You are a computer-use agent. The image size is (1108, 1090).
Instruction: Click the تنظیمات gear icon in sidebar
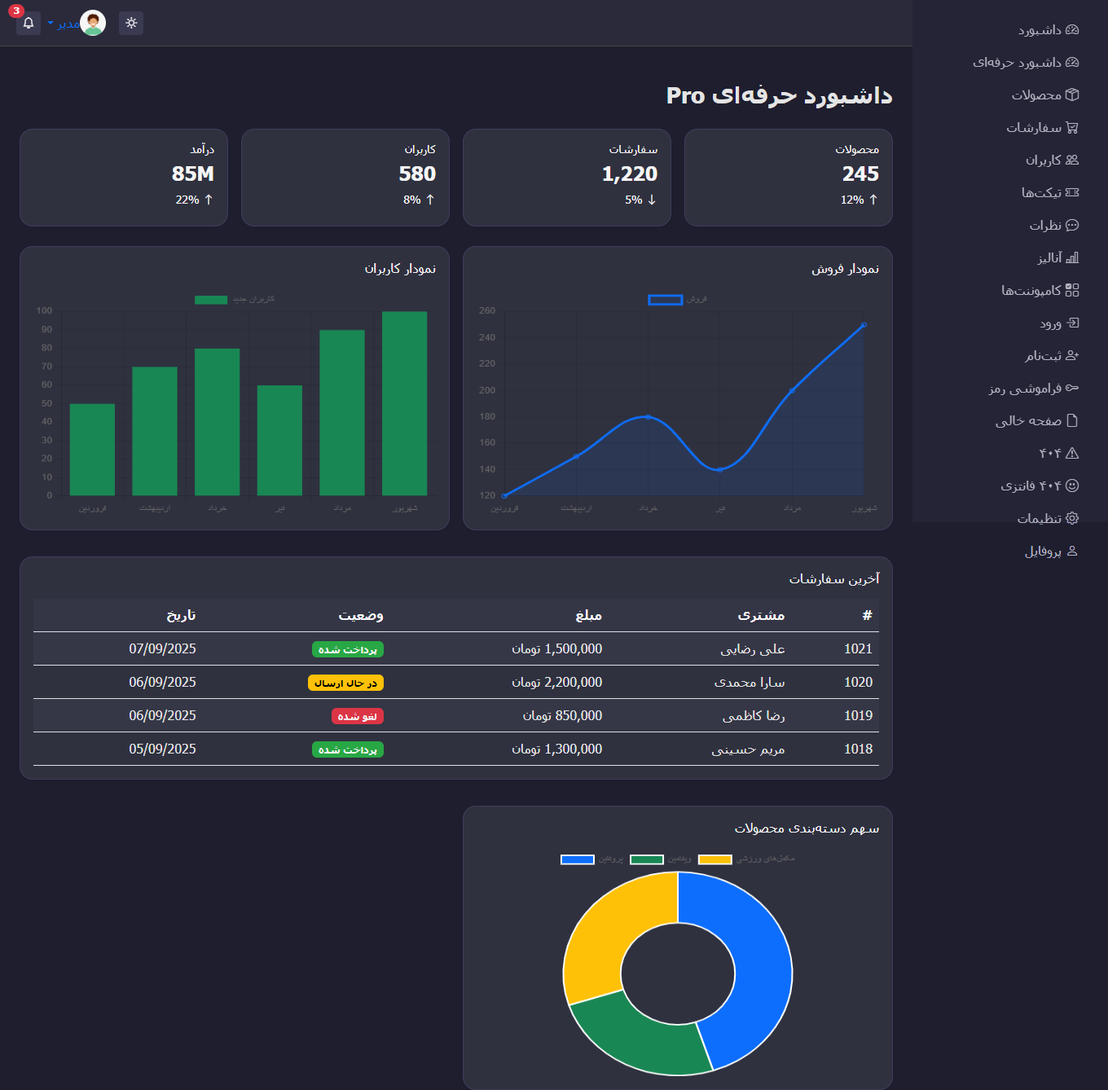pos(1072,518)
